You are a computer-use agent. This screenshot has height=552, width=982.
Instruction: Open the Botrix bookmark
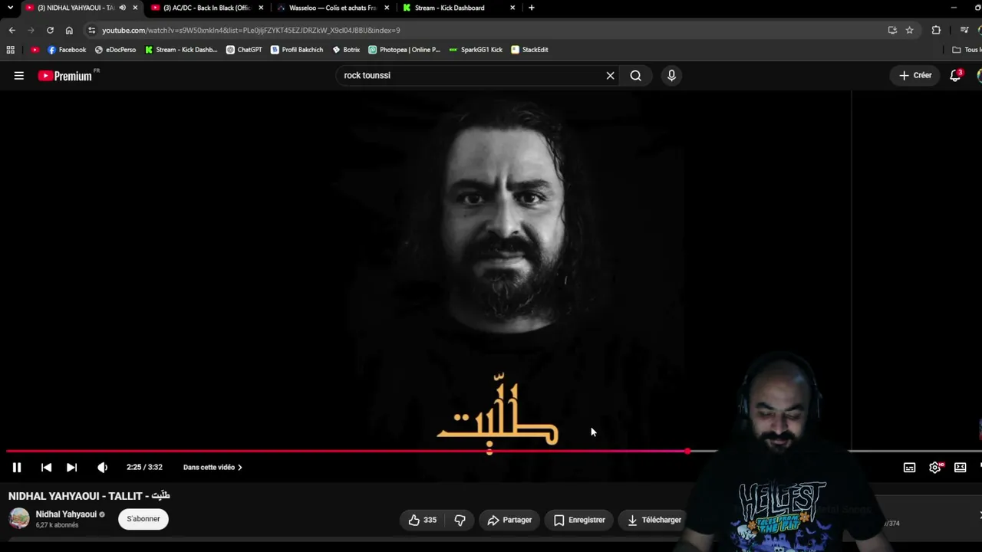pos(346,50)
